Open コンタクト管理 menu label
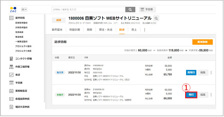 pyautogui.click(x=23, y=59)
